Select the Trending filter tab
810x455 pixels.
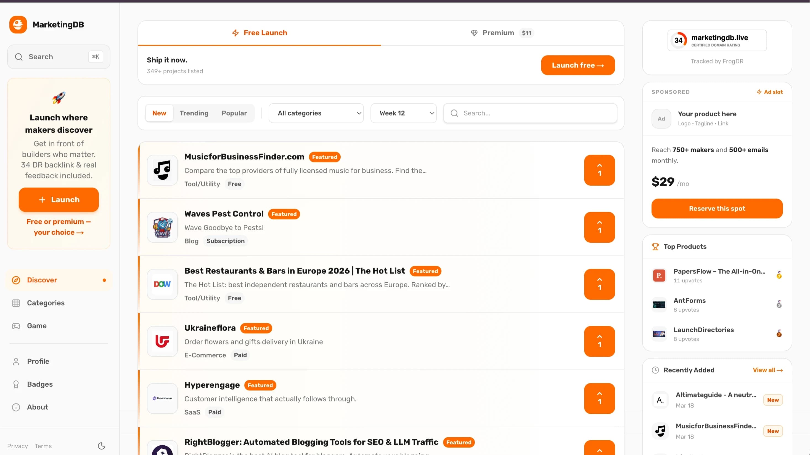194,113
